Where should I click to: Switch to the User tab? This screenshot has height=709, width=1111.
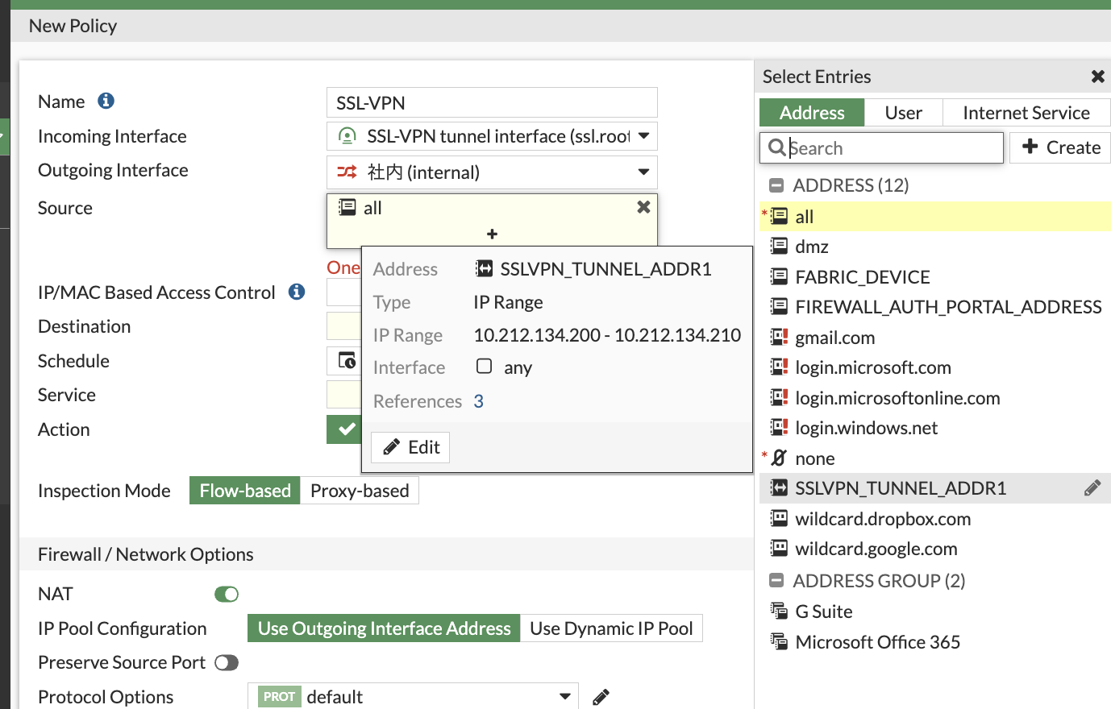coord(903,113)
